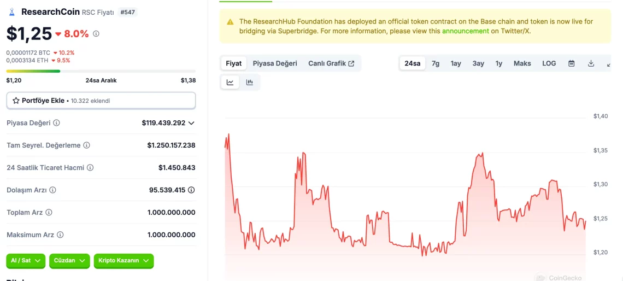Click info icon after Dolaşım Arzı value
Viewport: 623px width, 281px height.
(x=191, y=190)
